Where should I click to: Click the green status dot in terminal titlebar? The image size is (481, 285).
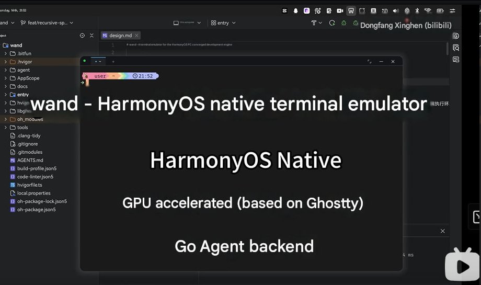click(x=84, y=61)
